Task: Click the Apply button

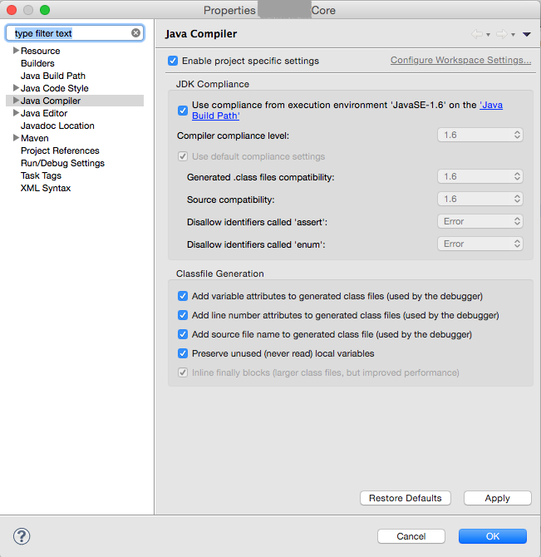Action: [x=497, y=498]
